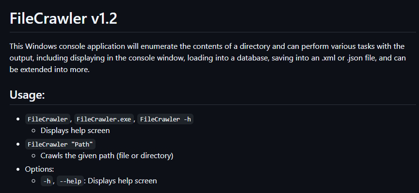Click the FileCrawler v1.2 heading
Image resolution: width=419 pixels, height=193 pixels.
(x=64, y=19)
